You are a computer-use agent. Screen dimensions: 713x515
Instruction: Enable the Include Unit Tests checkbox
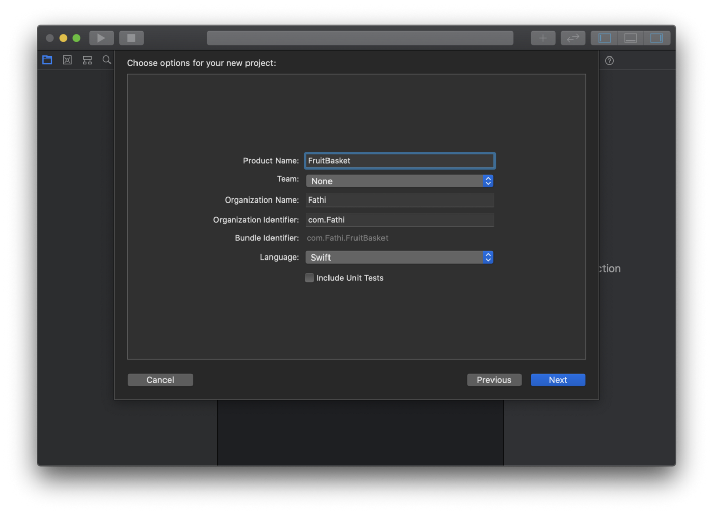(309, 278)
